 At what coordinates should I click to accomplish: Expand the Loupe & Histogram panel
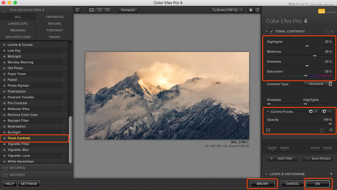[266, 174]
